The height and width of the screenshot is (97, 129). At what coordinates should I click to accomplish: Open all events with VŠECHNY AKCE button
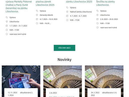64,48
